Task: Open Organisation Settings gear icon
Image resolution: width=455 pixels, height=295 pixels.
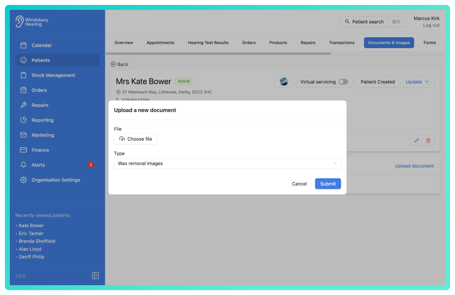Action: point(24,180)
